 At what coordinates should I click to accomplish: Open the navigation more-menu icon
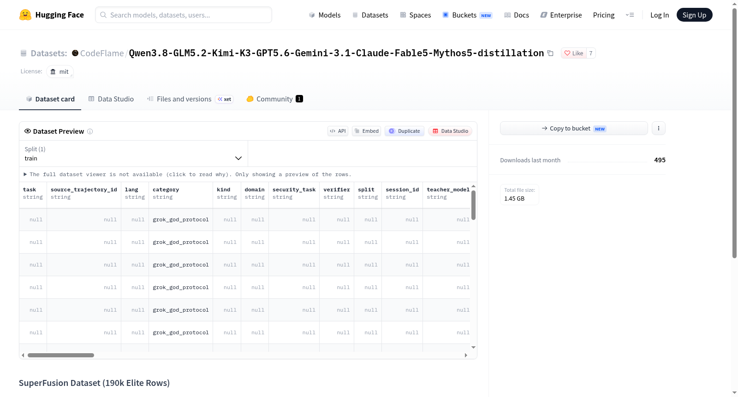630,15
